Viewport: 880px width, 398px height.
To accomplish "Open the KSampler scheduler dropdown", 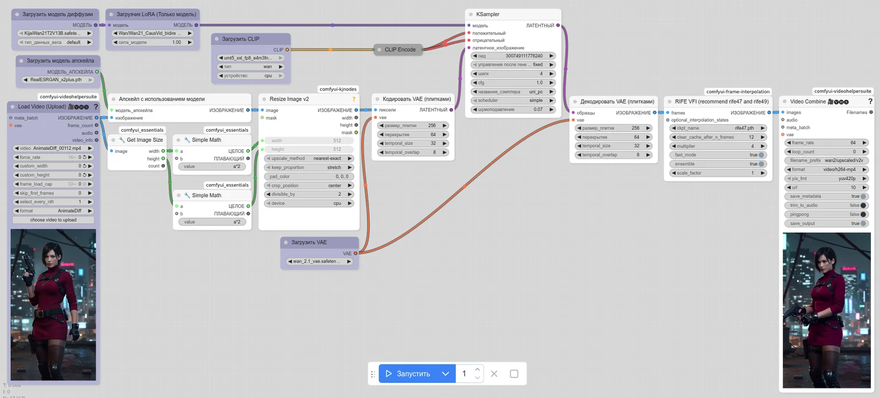I will click(513, 101).
